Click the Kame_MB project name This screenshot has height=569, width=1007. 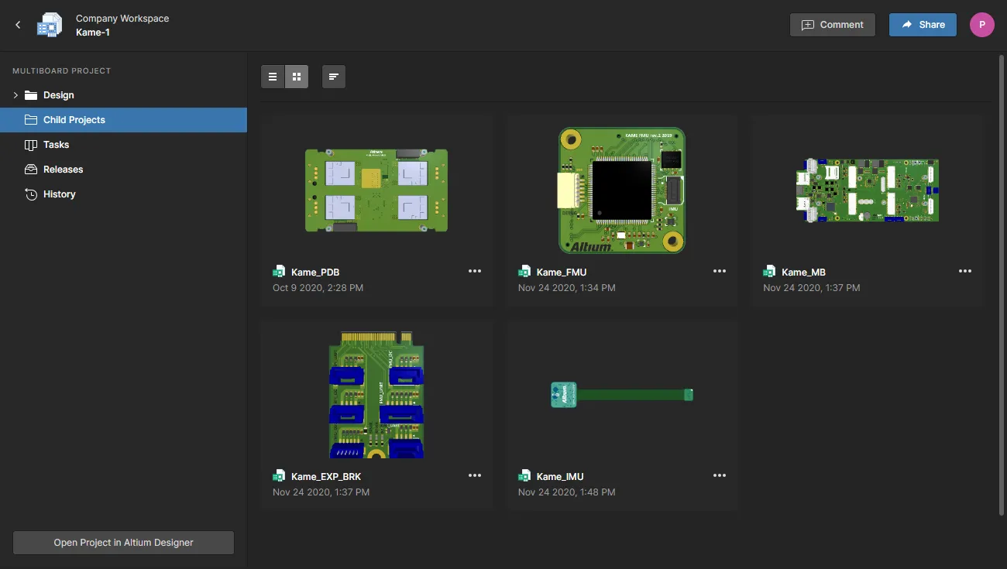(x=803, y=273)
